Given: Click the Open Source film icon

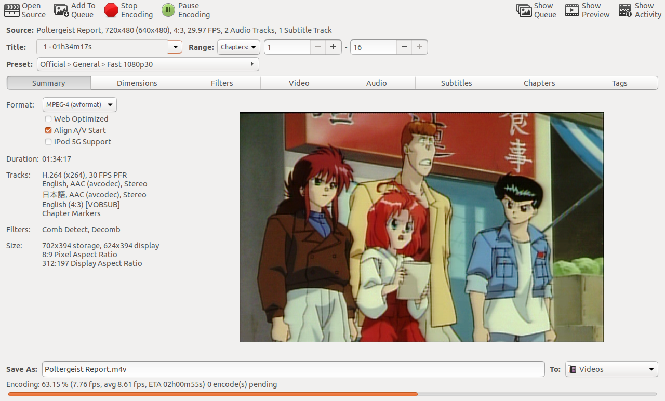Looking at the screenshot, I should 12,10.
